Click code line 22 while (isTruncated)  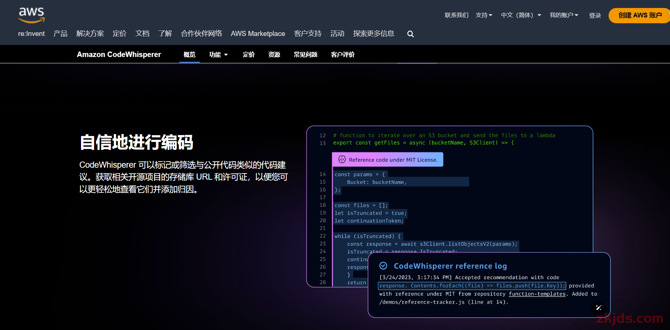click(368, 236)
